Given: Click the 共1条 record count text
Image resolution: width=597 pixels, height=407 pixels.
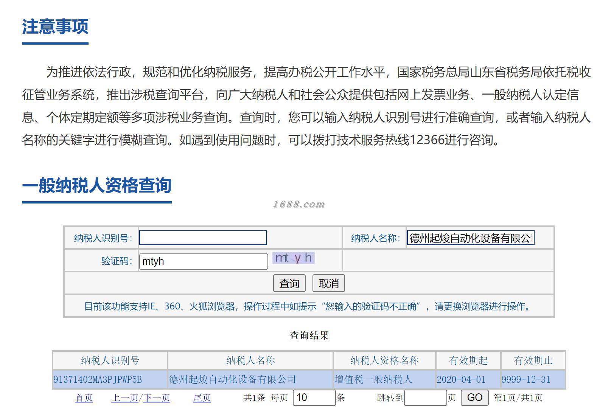Looking at the screenshot, I should pos(255,398).
